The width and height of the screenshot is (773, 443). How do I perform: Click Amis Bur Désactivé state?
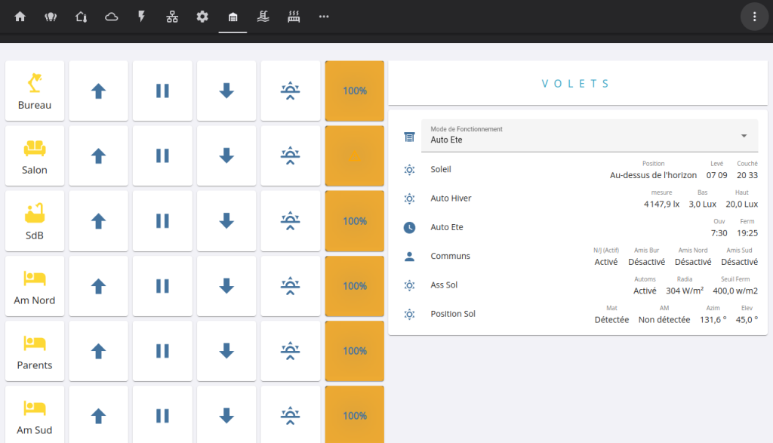pyautogui.click(x=647, y=262)
